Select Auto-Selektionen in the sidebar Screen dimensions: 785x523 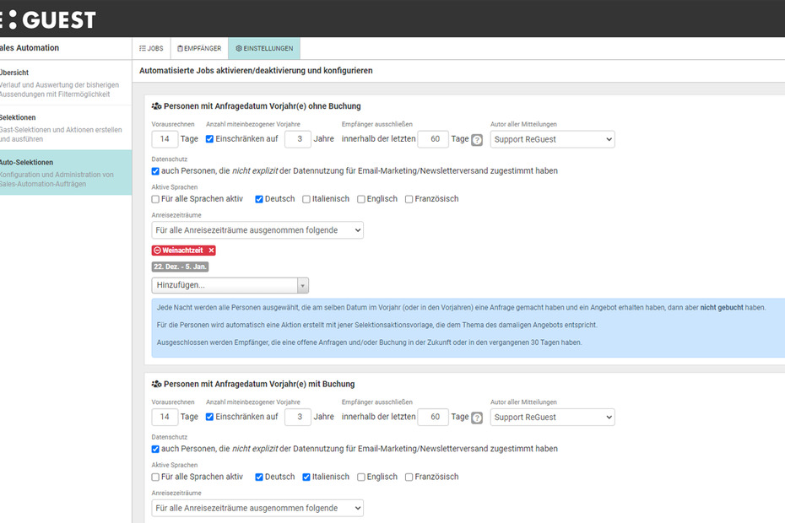(x=66, y=172)
